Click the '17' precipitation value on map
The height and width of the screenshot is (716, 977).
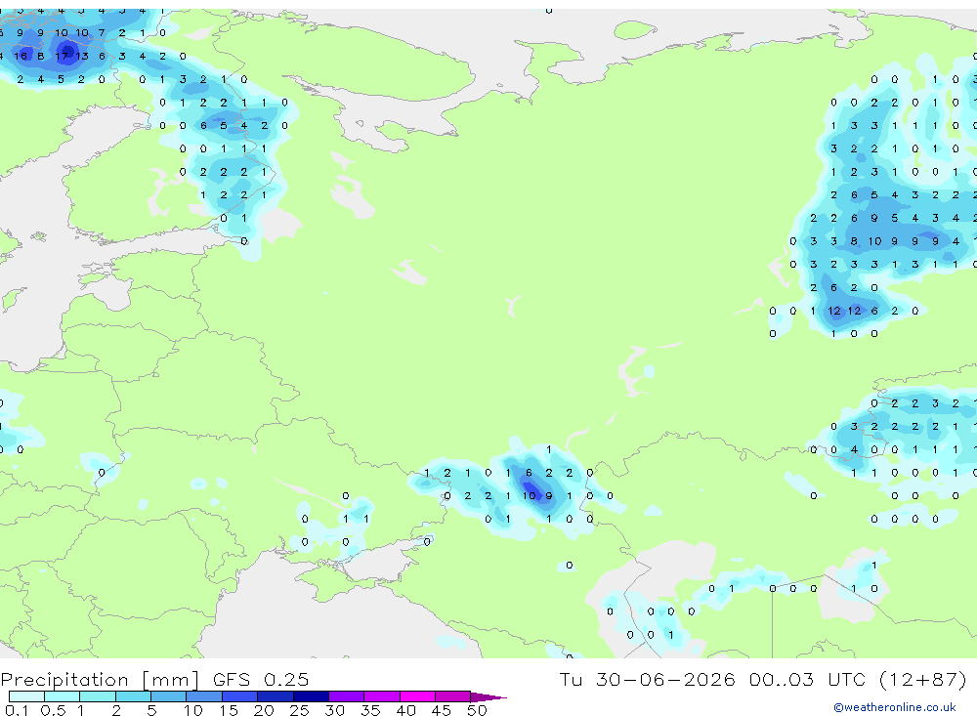point(61,56)
